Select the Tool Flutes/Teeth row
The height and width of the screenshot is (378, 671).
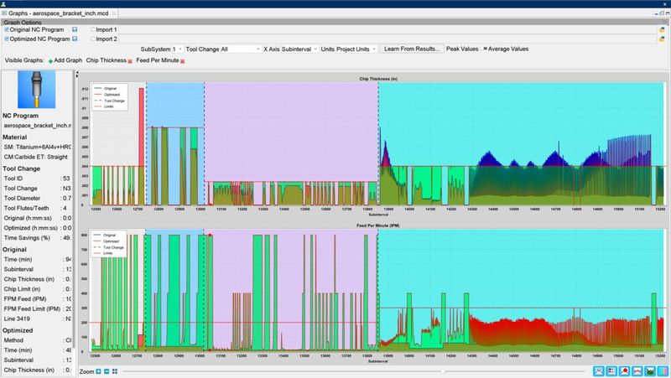[x=37, y=208]
